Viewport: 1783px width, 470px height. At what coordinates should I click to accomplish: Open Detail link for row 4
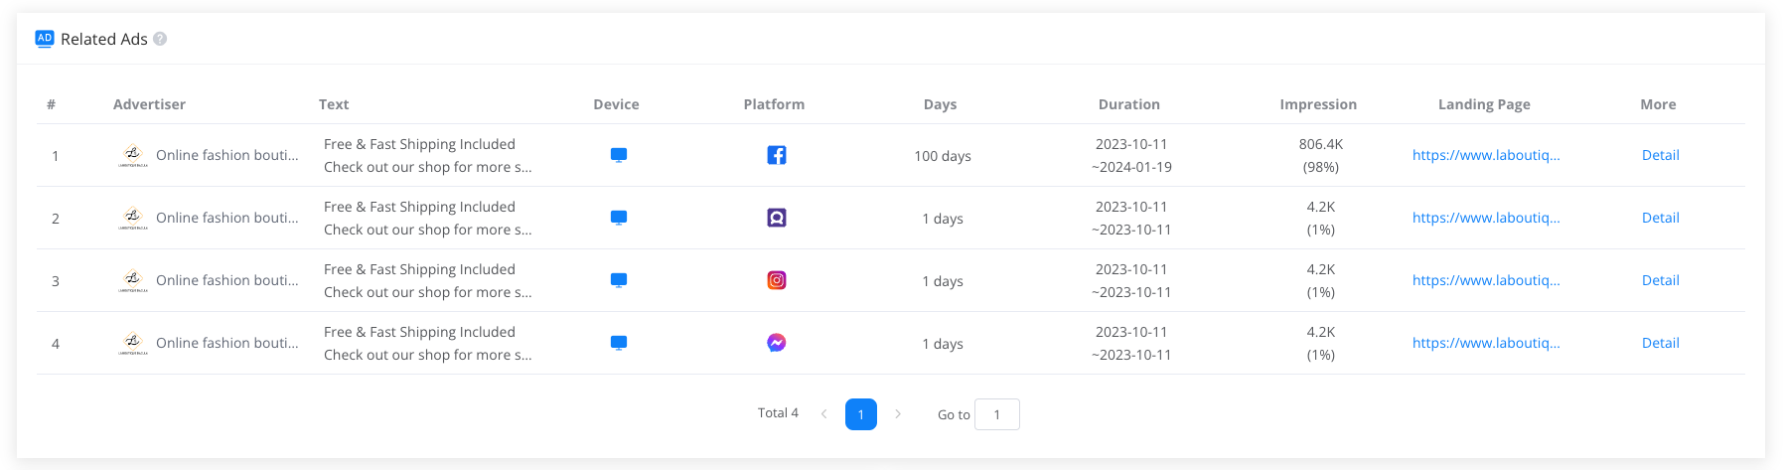1660,343
